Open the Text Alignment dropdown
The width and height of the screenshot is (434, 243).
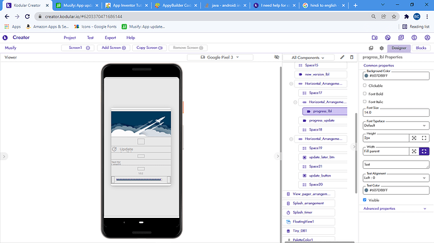pyautogui.click(x=396, y=178)
